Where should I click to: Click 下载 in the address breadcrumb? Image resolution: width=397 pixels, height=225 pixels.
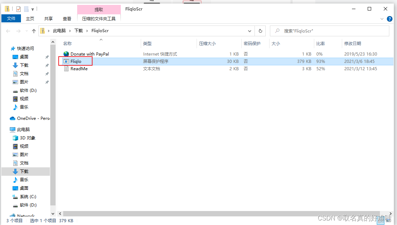79,31
